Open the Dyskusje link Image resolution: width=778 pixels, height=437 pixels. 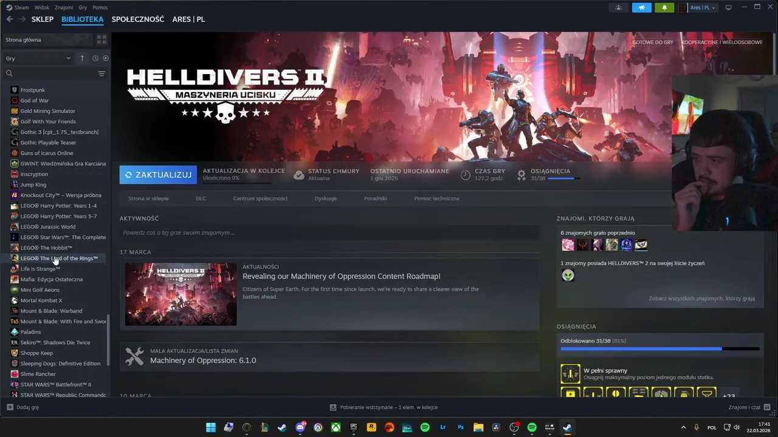326,198
